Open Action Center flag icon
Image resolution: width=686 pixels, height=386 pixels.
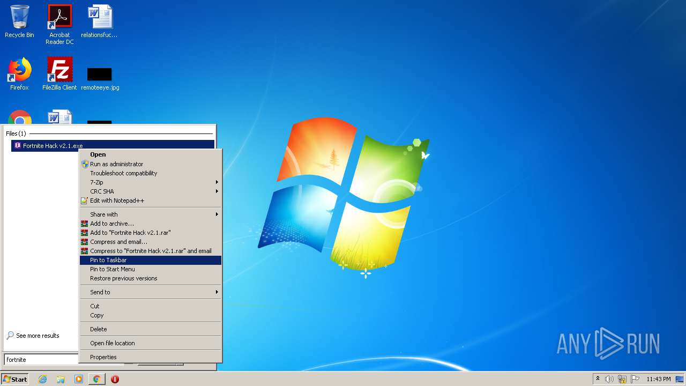pos(635,379)
